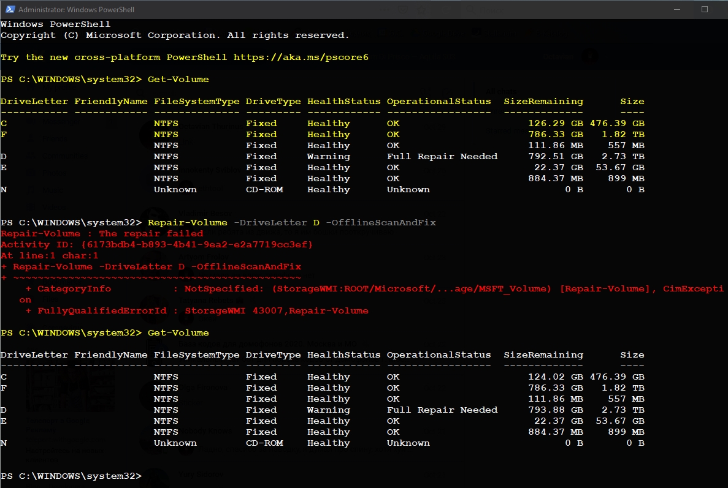Click 'Repair-Volume : The repair failed' error line
The height and width of the screenshot is (488, 728).
[102, 233]
